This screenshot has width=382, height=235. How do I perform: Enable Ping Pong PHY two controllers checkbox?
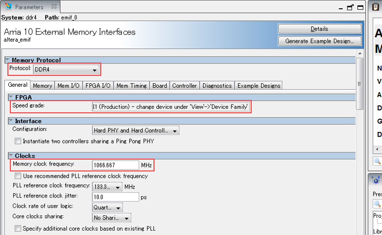click(18, 141)
